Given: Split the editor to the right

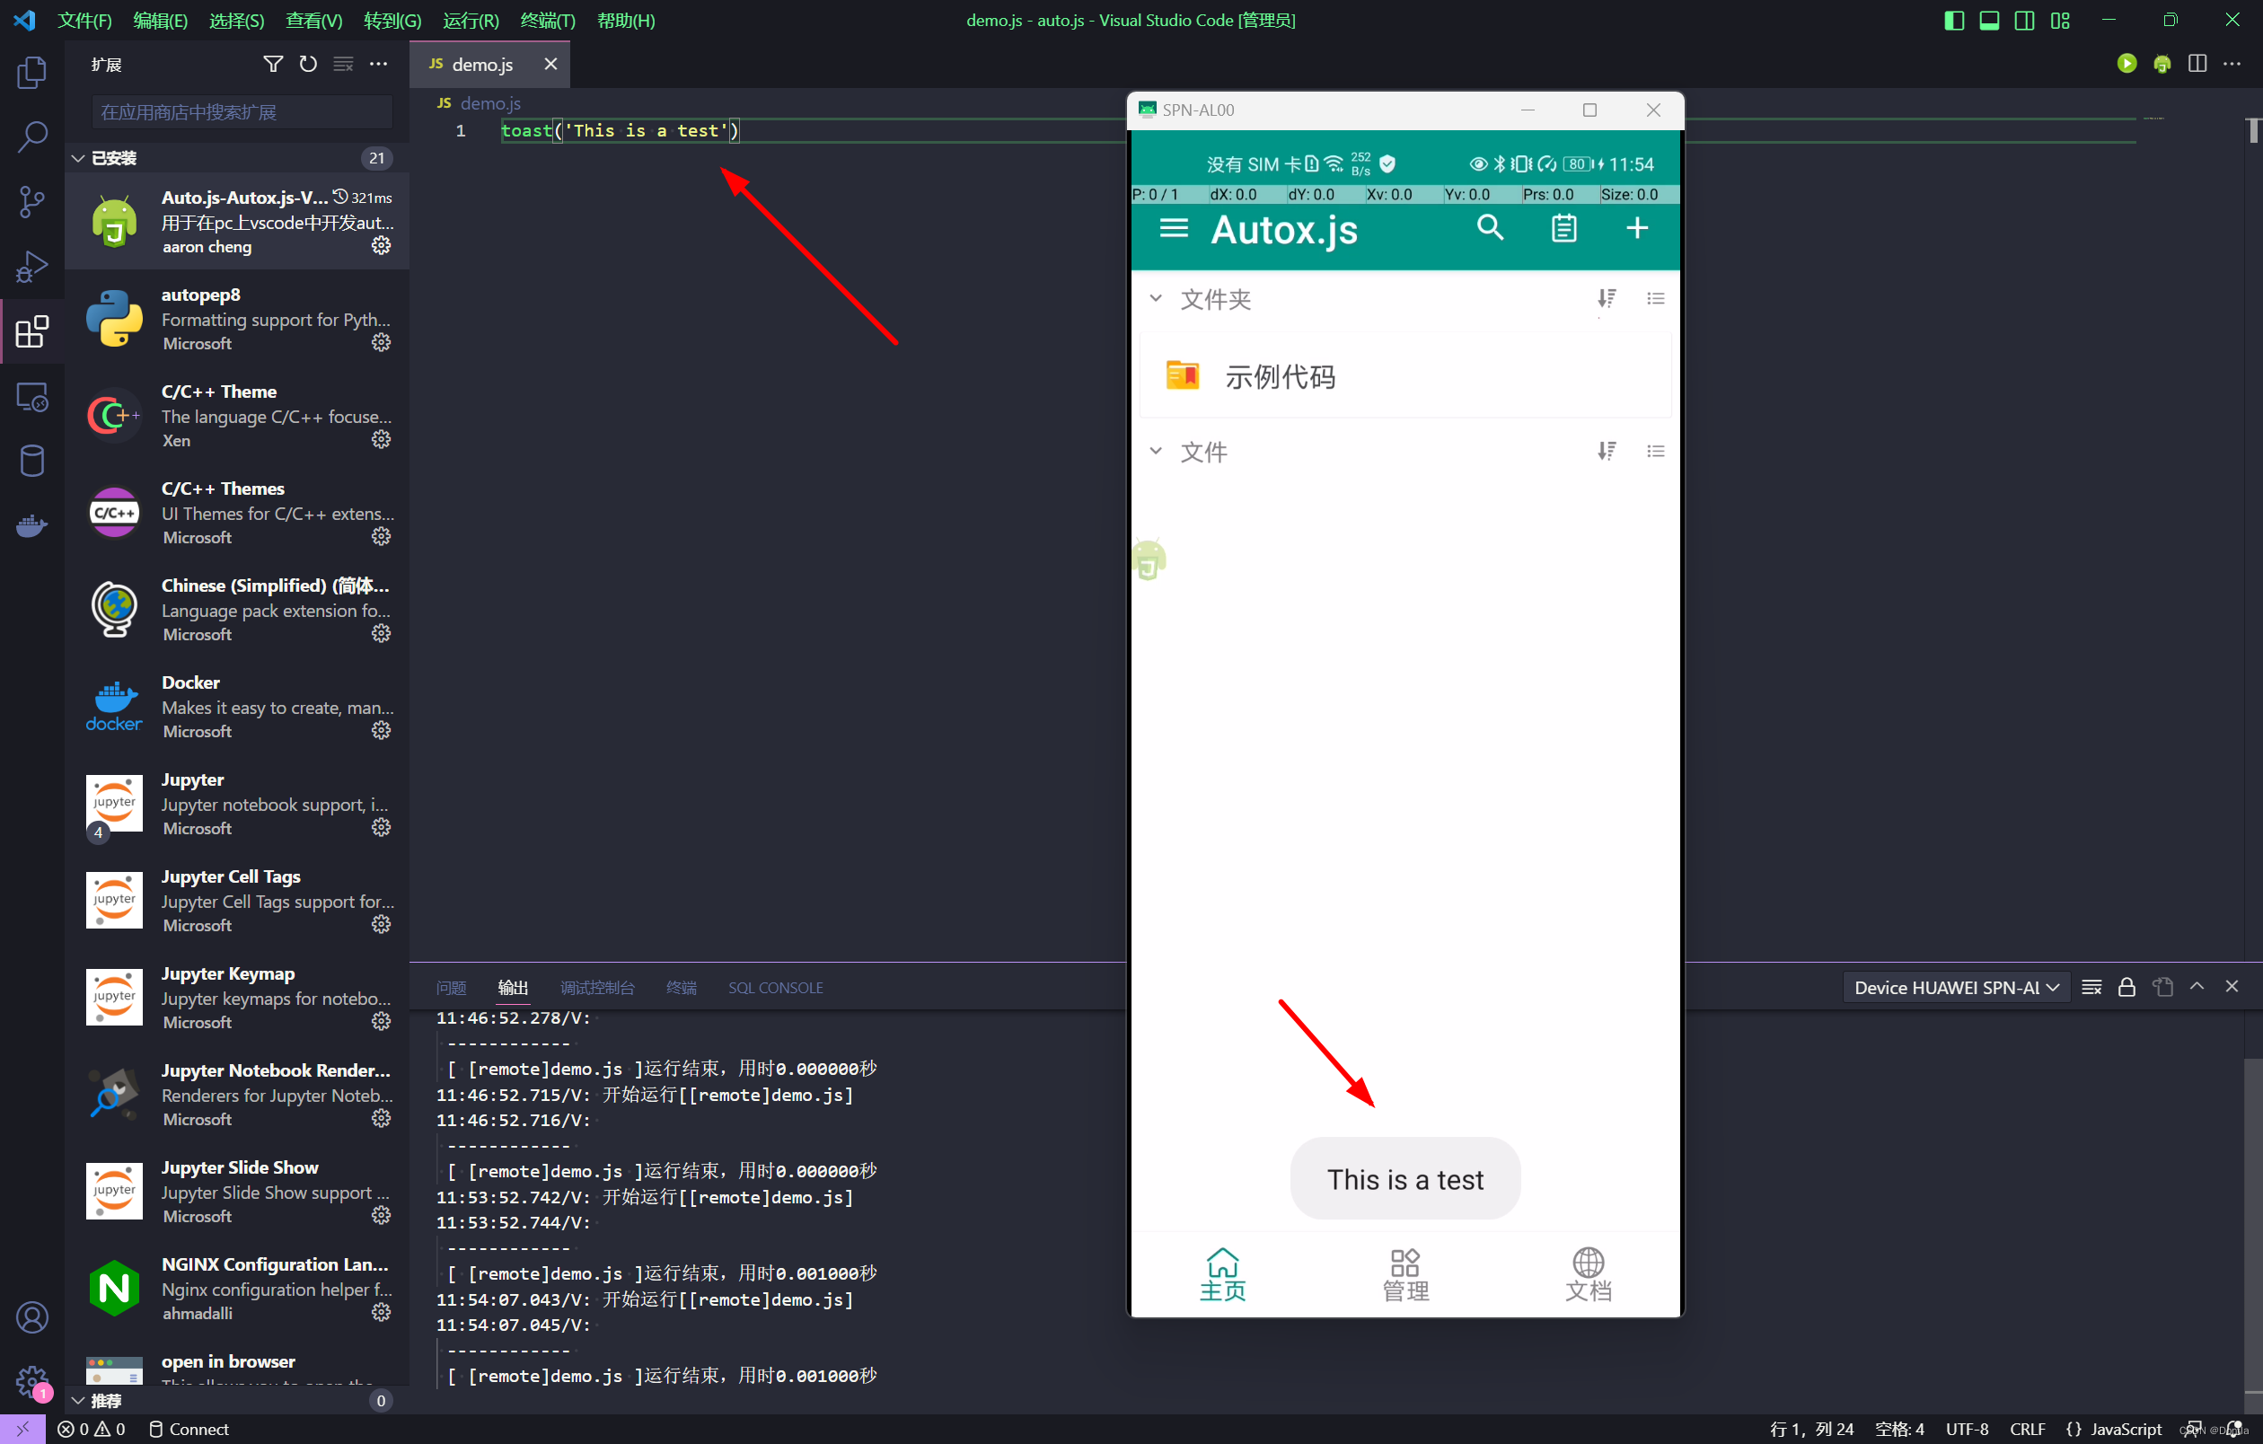Looking at the screenshot, I should 2197,64.
